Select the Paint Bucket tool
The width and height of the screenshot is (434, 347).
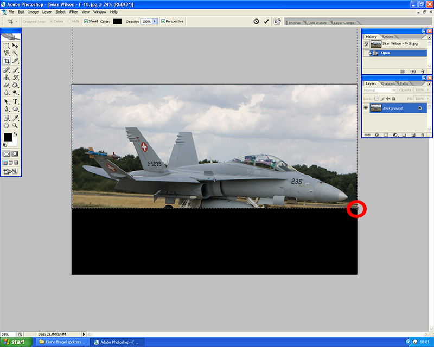point(15,85)
